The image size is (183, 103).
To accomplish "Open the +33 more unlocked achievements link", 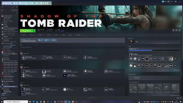I will point(175,59).
